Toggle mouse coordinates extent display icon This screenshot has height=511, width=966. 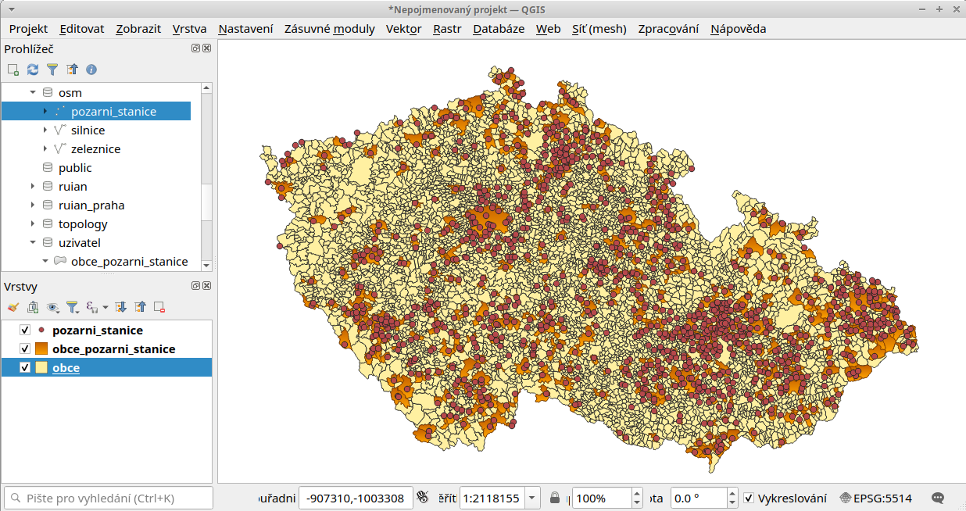(423, 498)
